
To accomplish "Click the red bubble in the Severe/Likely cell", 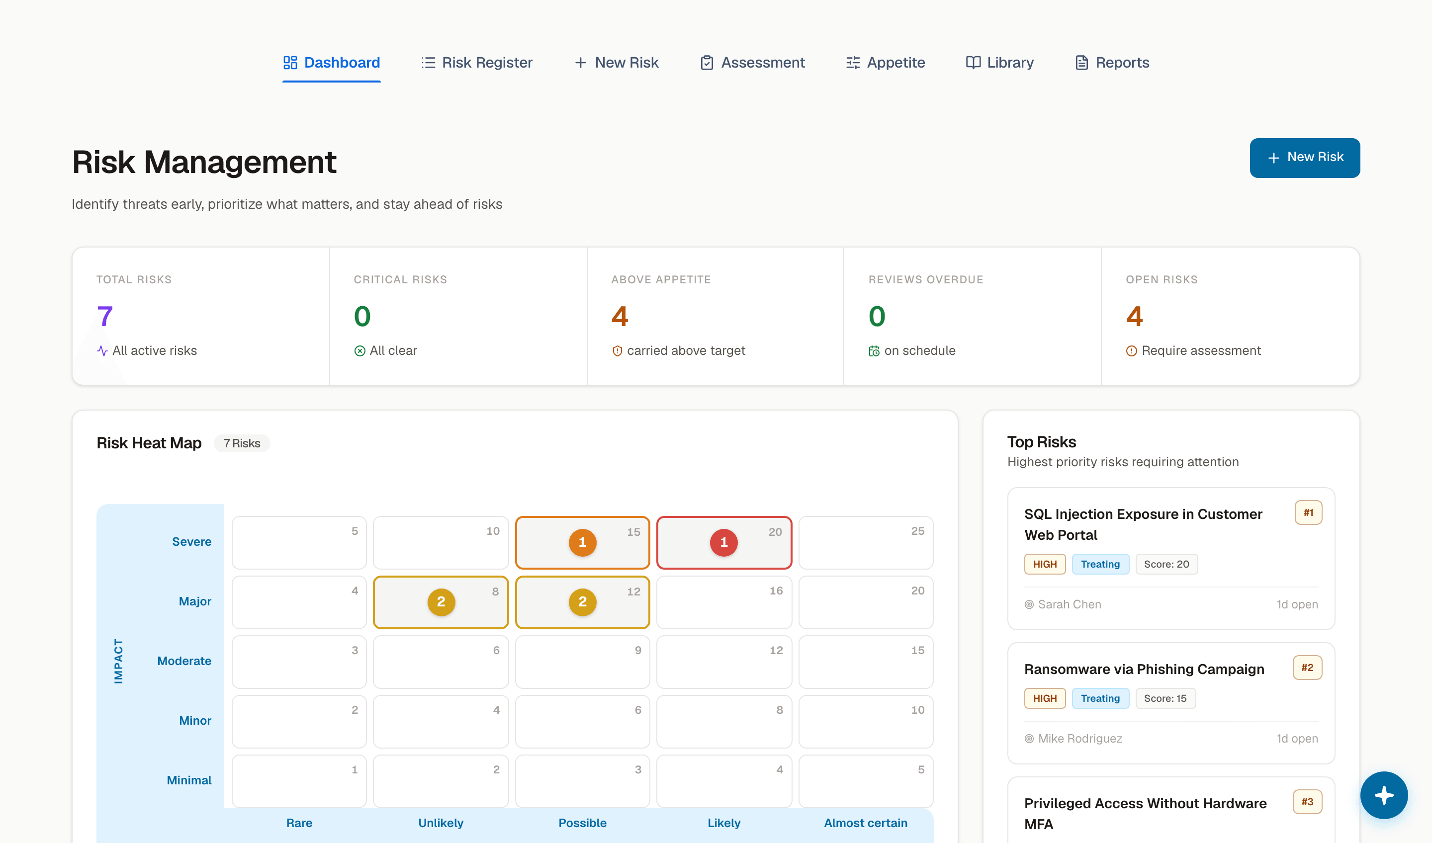I will coord(723,542).
